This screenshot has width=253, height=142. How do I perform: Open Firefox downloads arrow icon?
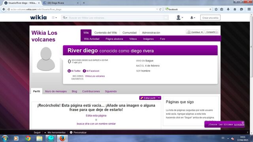point(228,9)
